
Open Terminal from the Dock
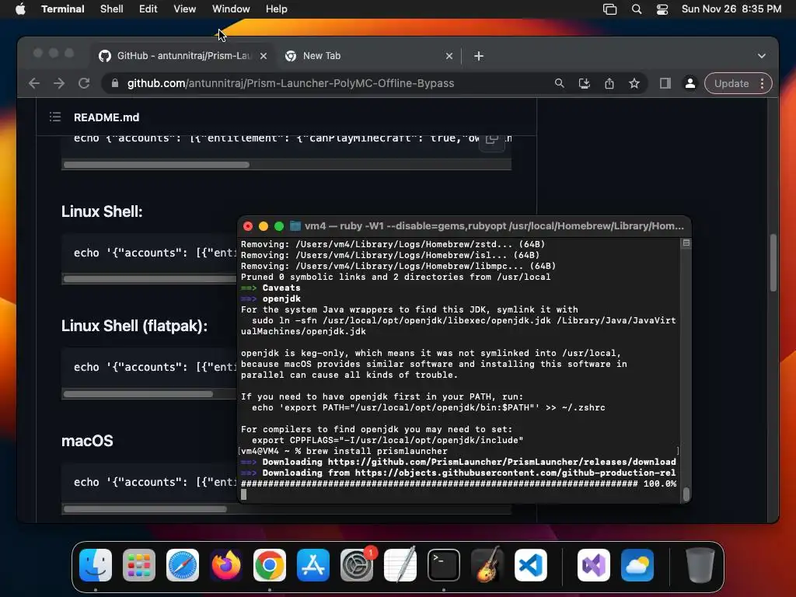pyautogui.click(x=444, y=565)
